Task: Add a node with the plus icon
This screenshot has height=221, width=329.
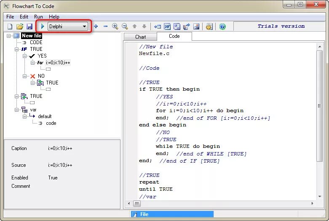Action: coord(96,26)
